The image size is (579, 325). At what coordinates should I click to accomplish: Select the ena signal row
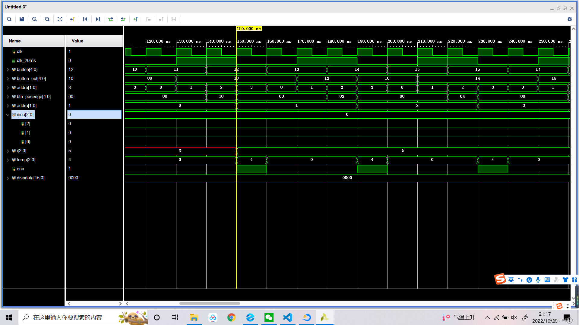pos(21,169)
